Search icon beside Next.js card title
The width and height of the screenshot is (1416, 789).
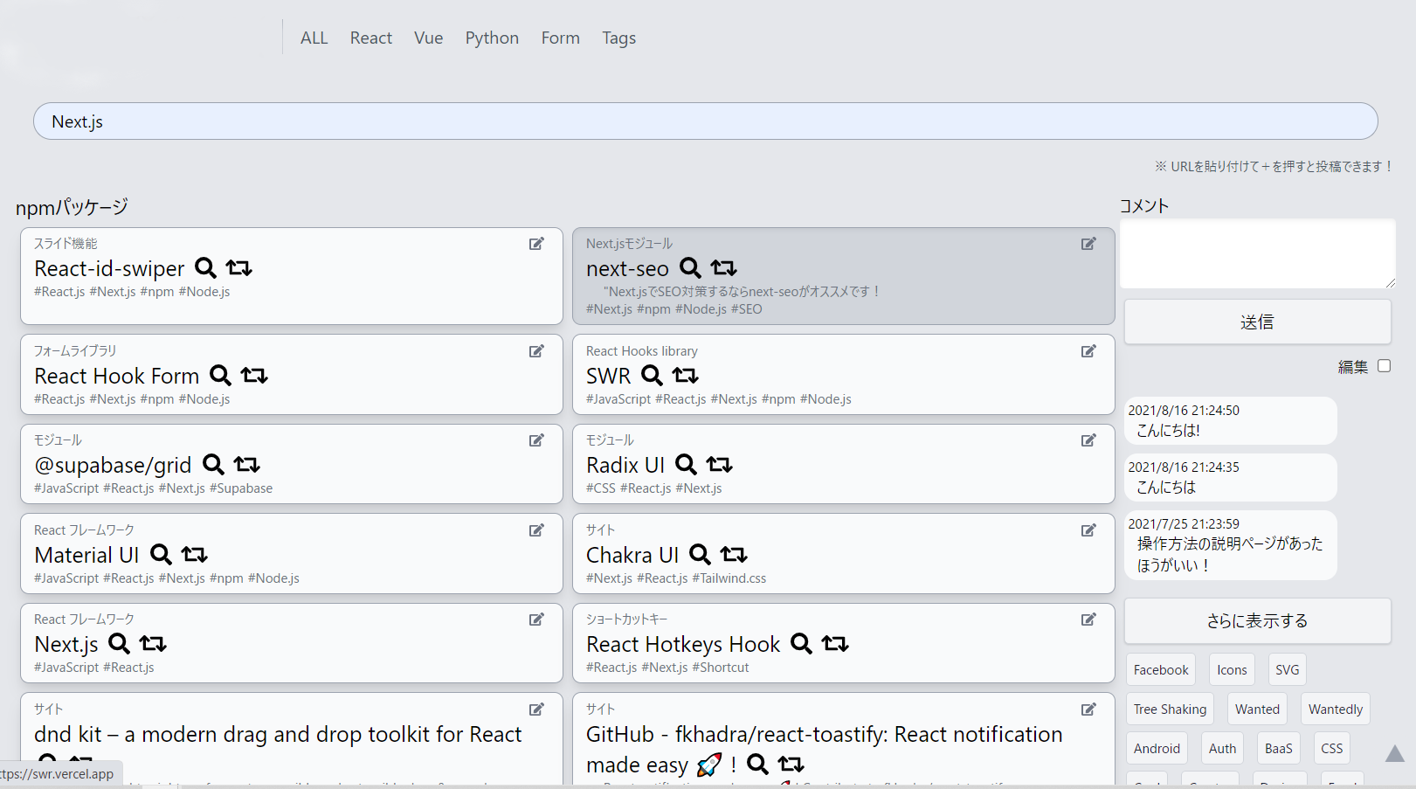[119, 643]
